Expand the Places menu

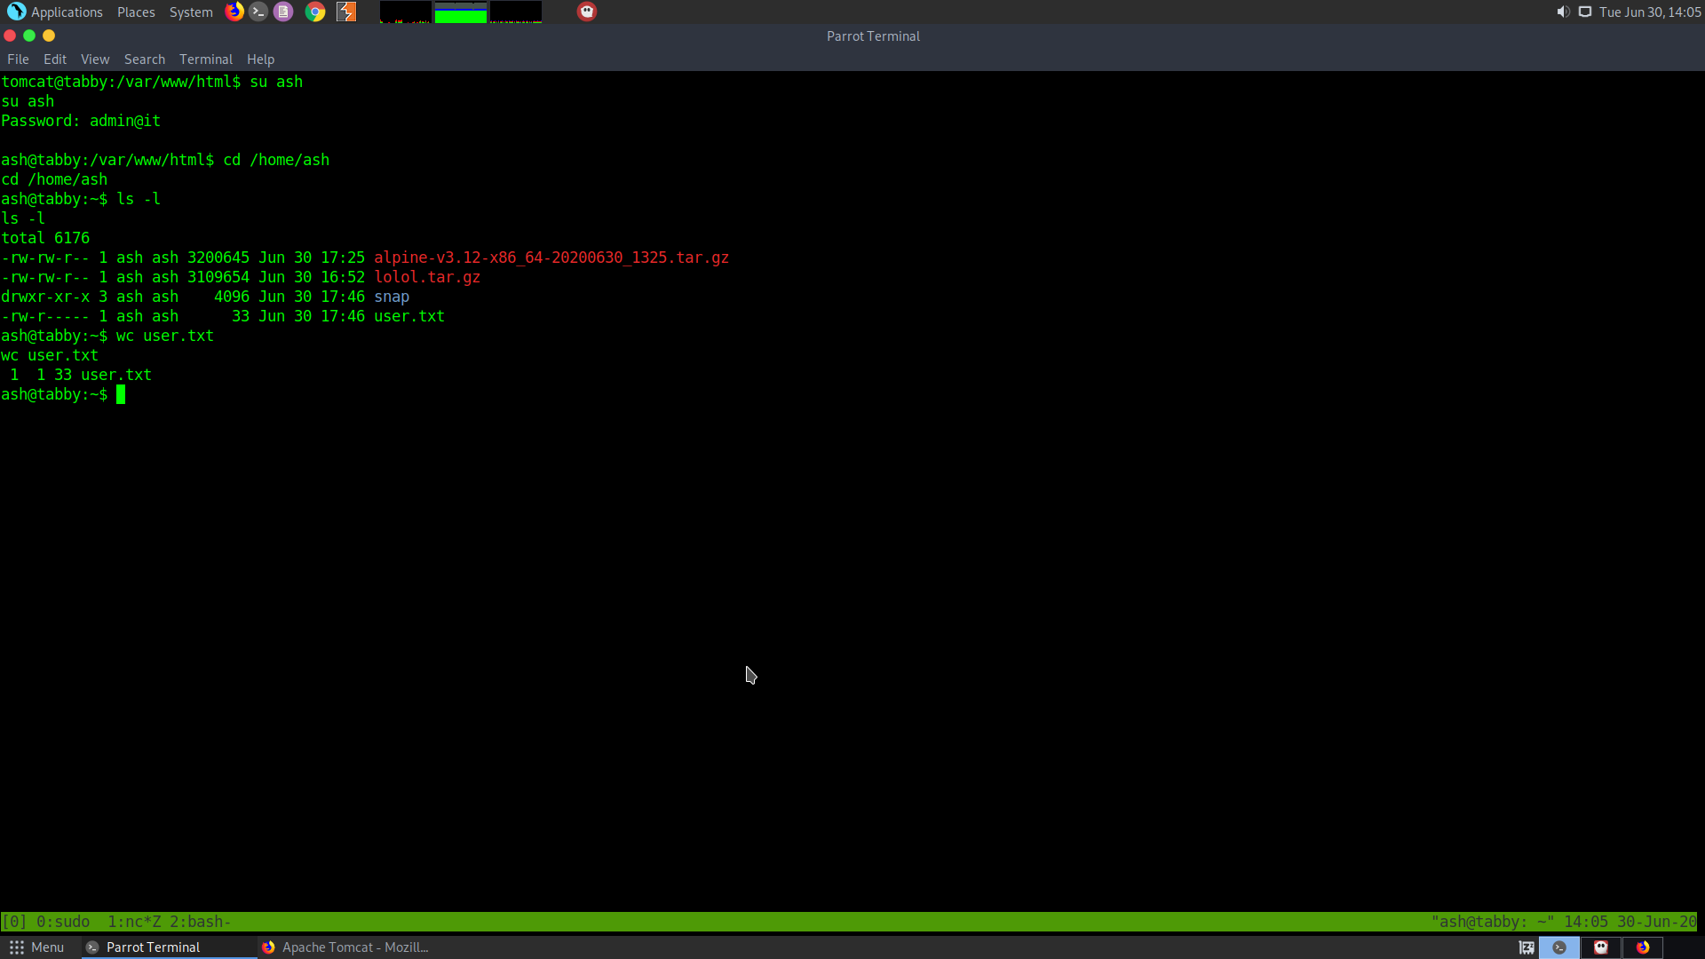[136, 12]
